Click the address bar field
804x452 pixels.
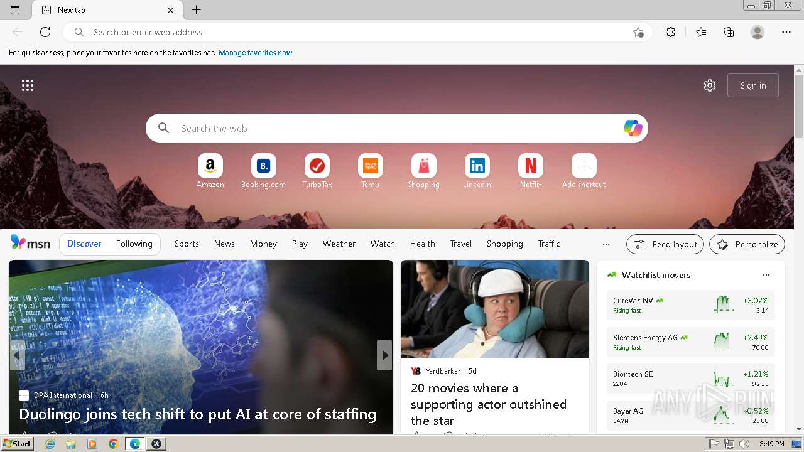358,32
